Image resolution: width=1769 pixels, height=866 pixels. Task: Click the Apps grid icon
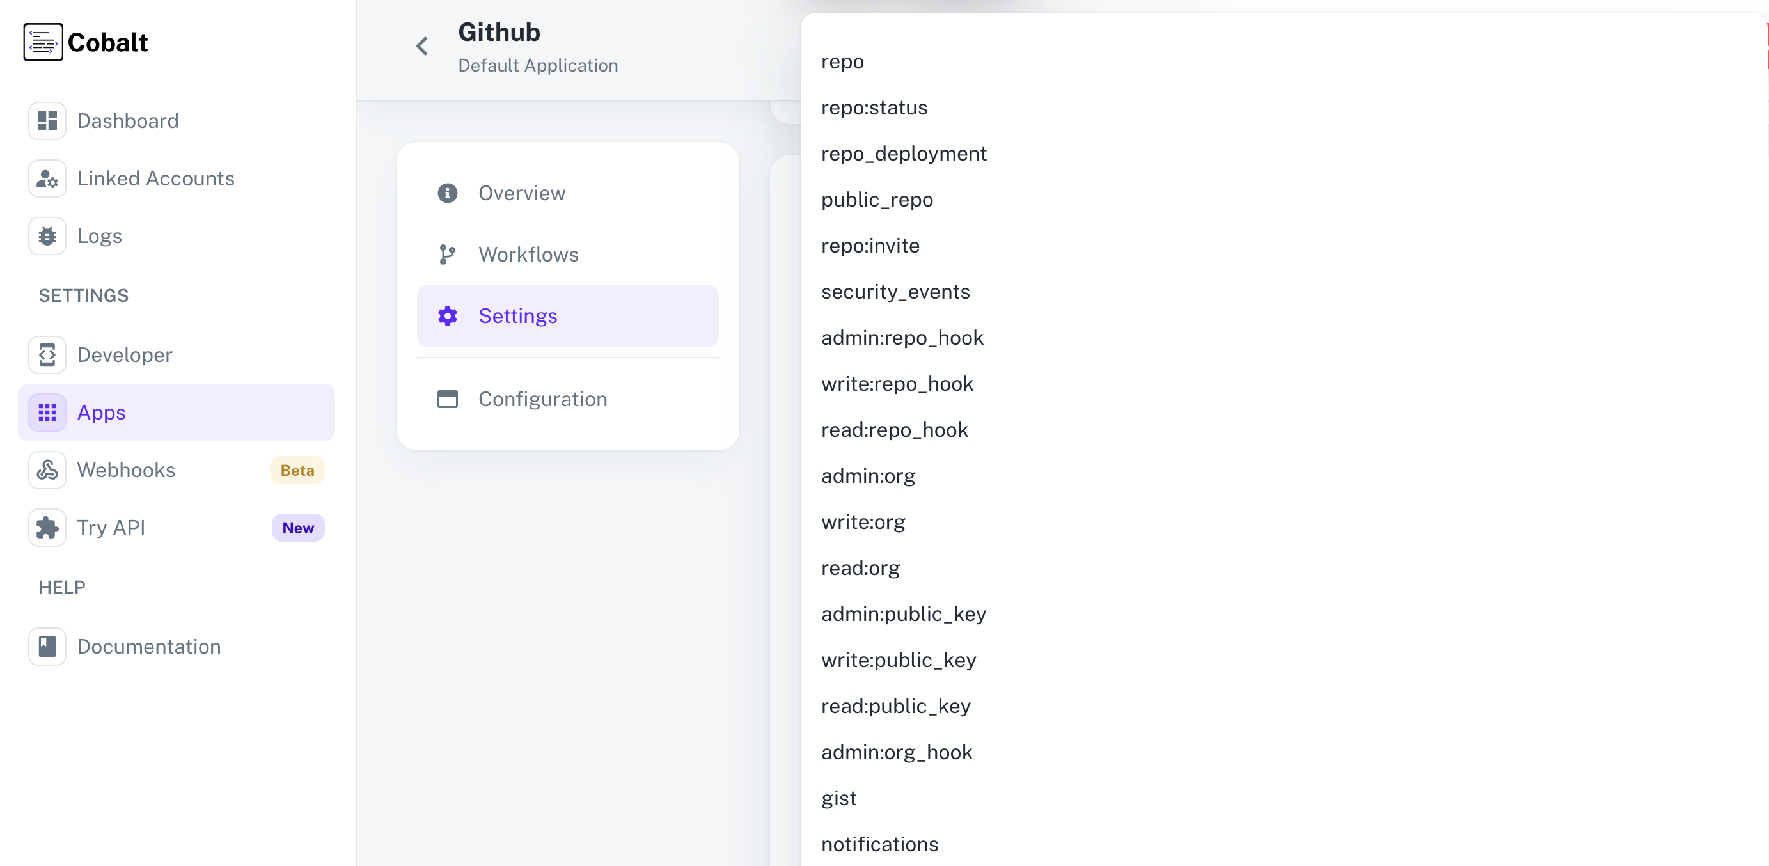[x=47, y=412]
